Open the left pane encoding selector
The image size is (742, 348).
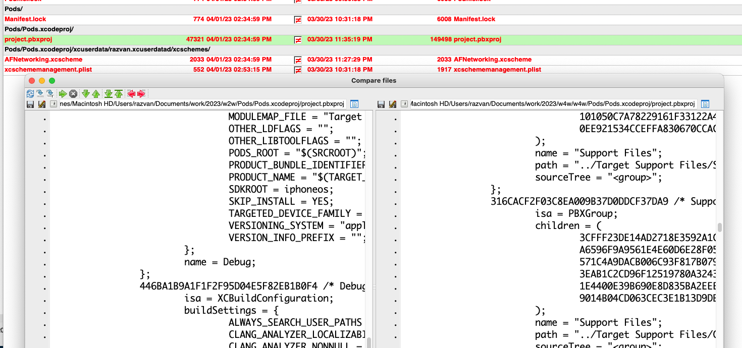[x=54, y=104]
